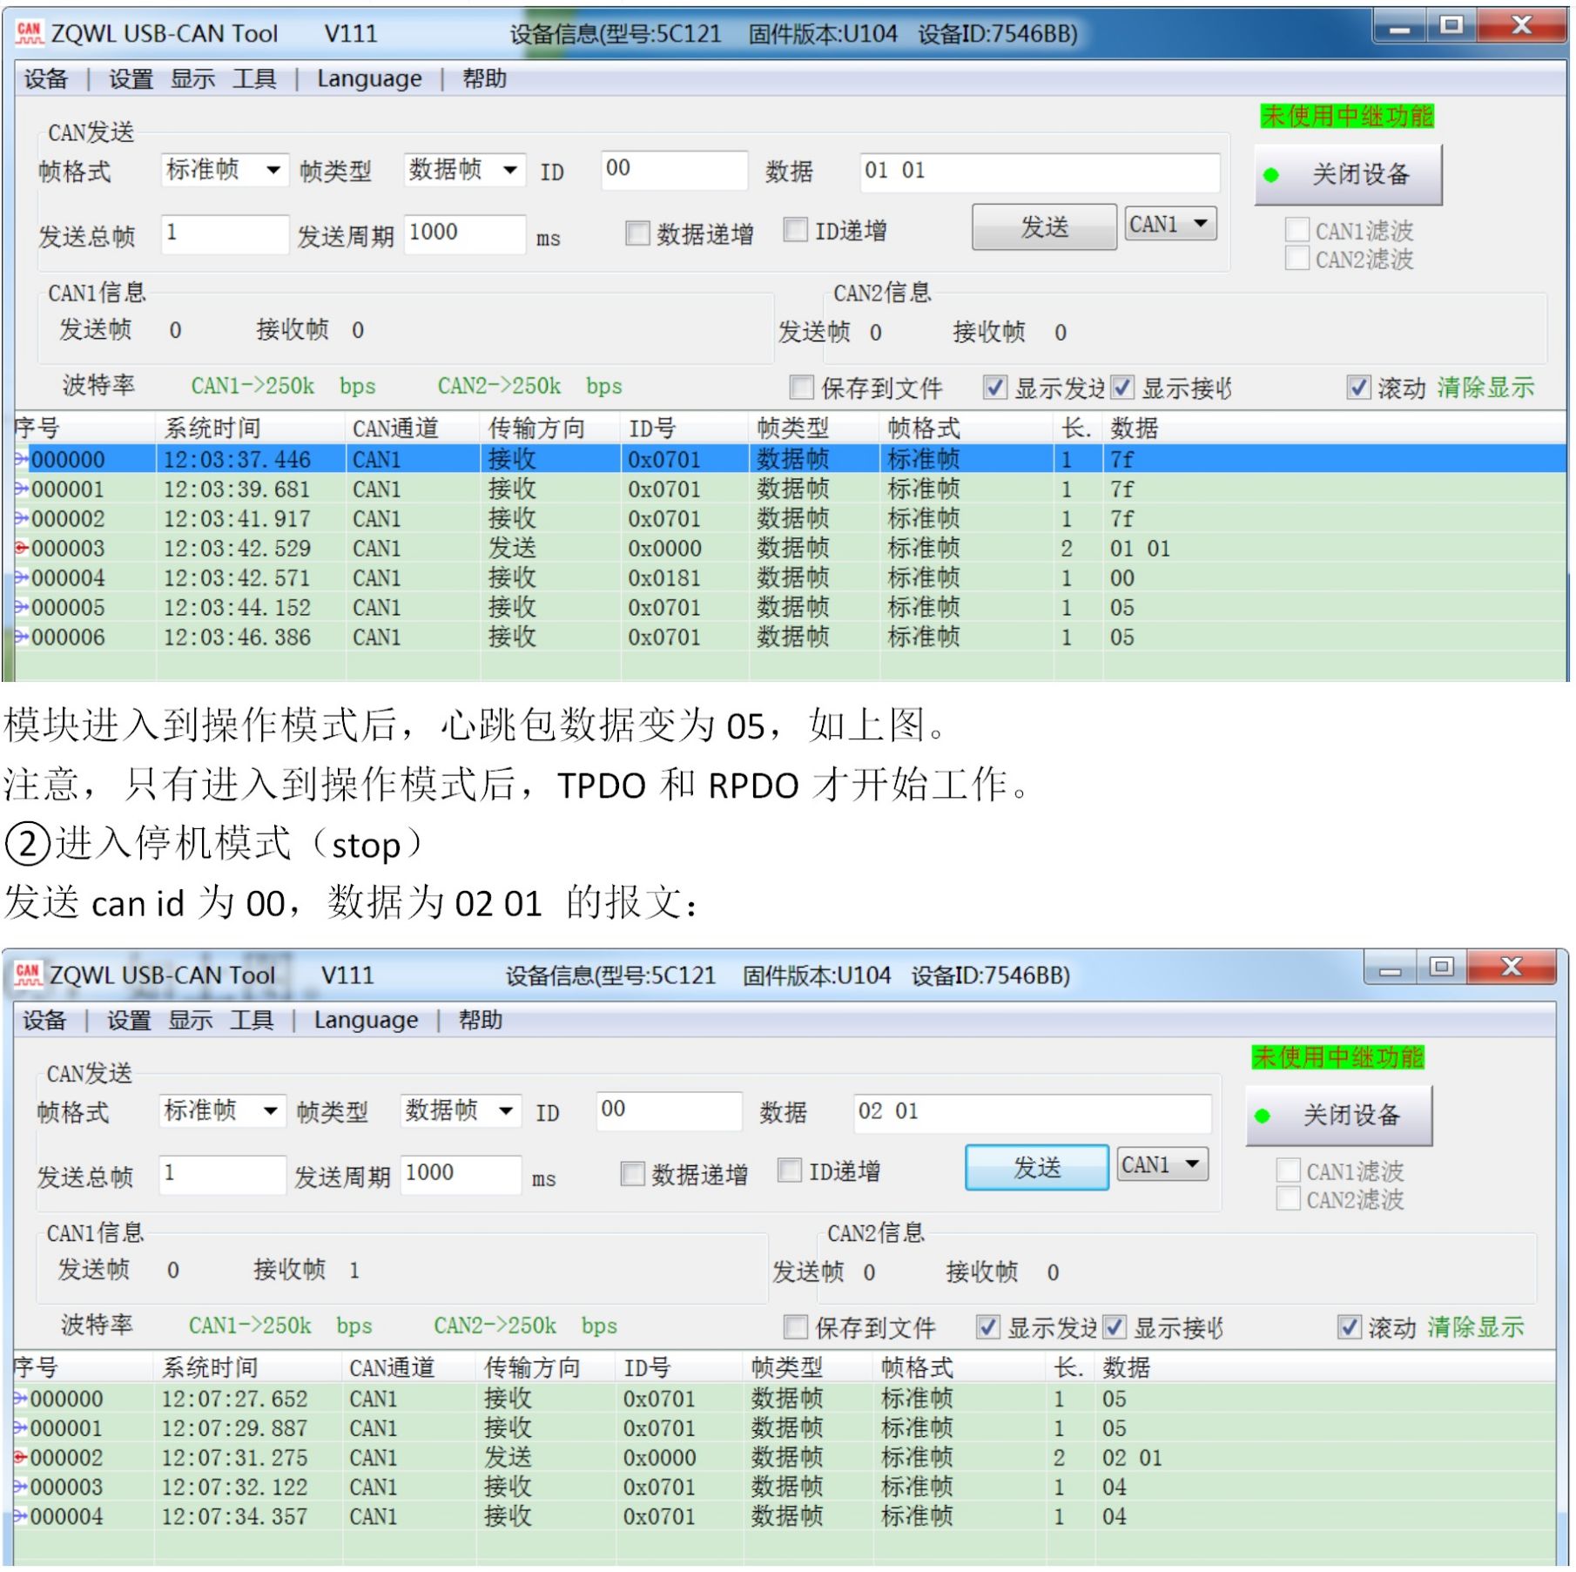Click the CAN app icon in bottom window title bar
The image size is (1576, 1572).
[27, 975]
